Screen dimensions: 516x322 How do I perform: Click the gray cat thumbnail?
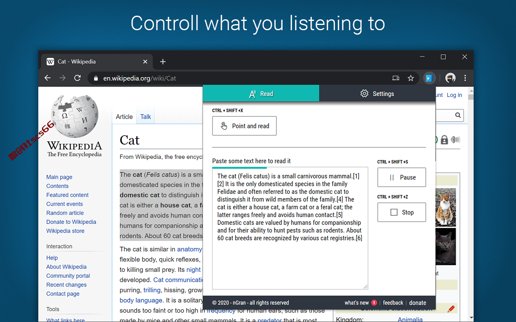pos(445,246)
